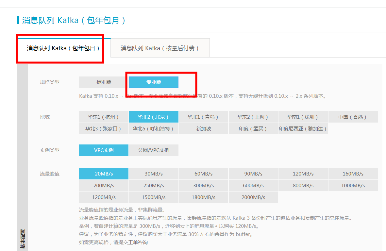This screenshot has width=386, height=251.
Task: Set traffic peak to 120MB/s
Action: 303,174
